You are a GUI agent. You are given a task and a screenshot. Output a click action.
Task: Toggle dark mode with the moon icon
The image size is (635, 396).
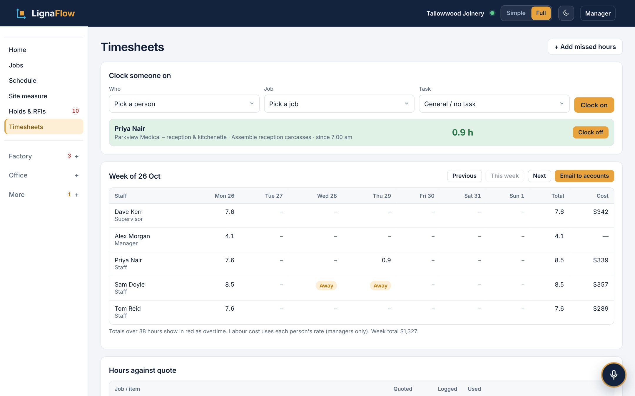coord(566,13)
